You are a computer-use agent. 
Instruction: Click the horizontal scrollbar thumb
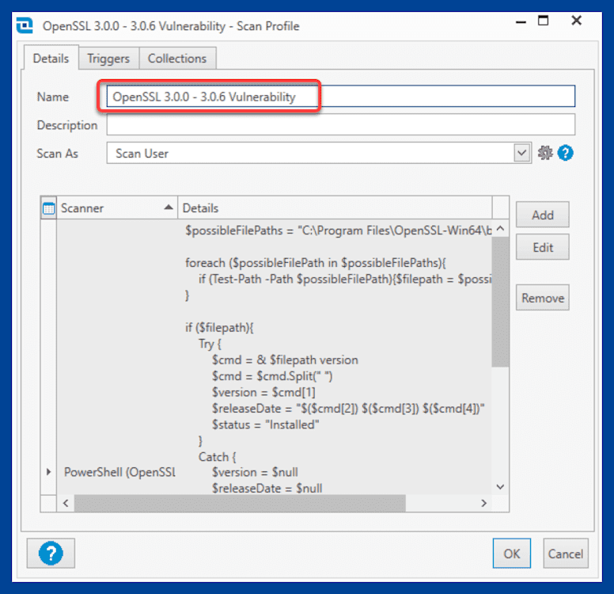click(x=240, y=503)
